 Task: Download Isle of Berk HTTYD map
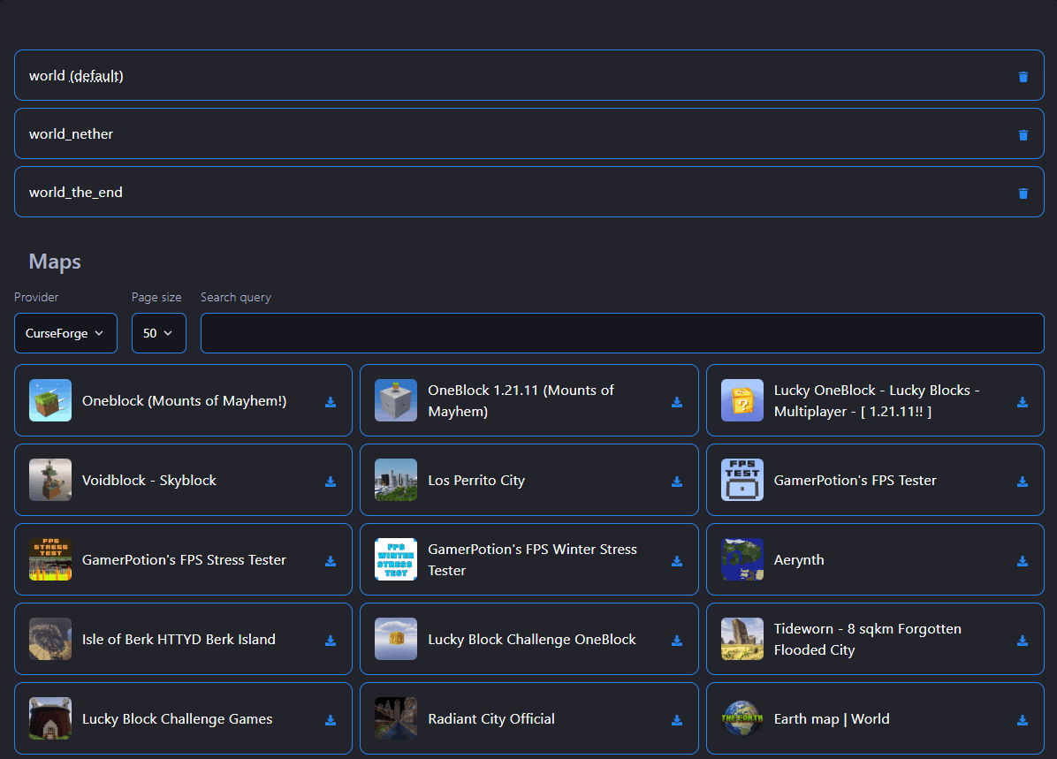click(331, 641)
